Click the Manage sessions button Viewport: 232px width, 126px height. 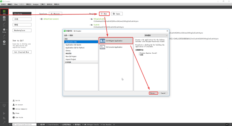click(x=55, y=14)
